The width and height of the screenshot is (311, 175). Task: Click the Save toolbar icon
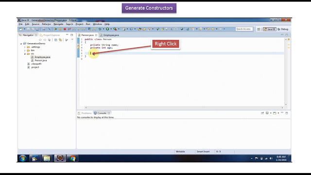(x=28, y=29)
